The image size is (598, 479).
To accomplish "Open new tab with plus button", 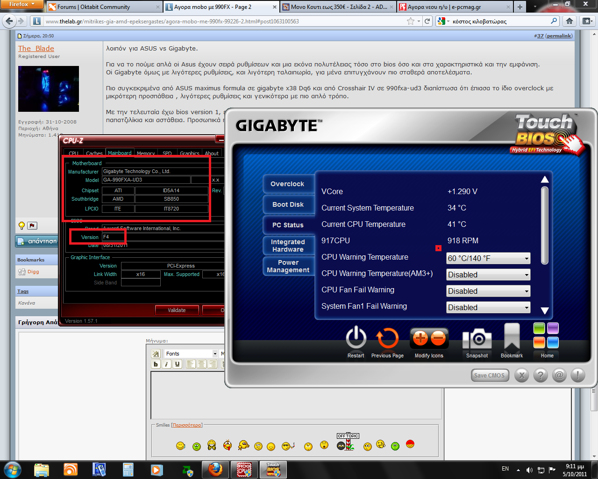I will coord(520,7).
